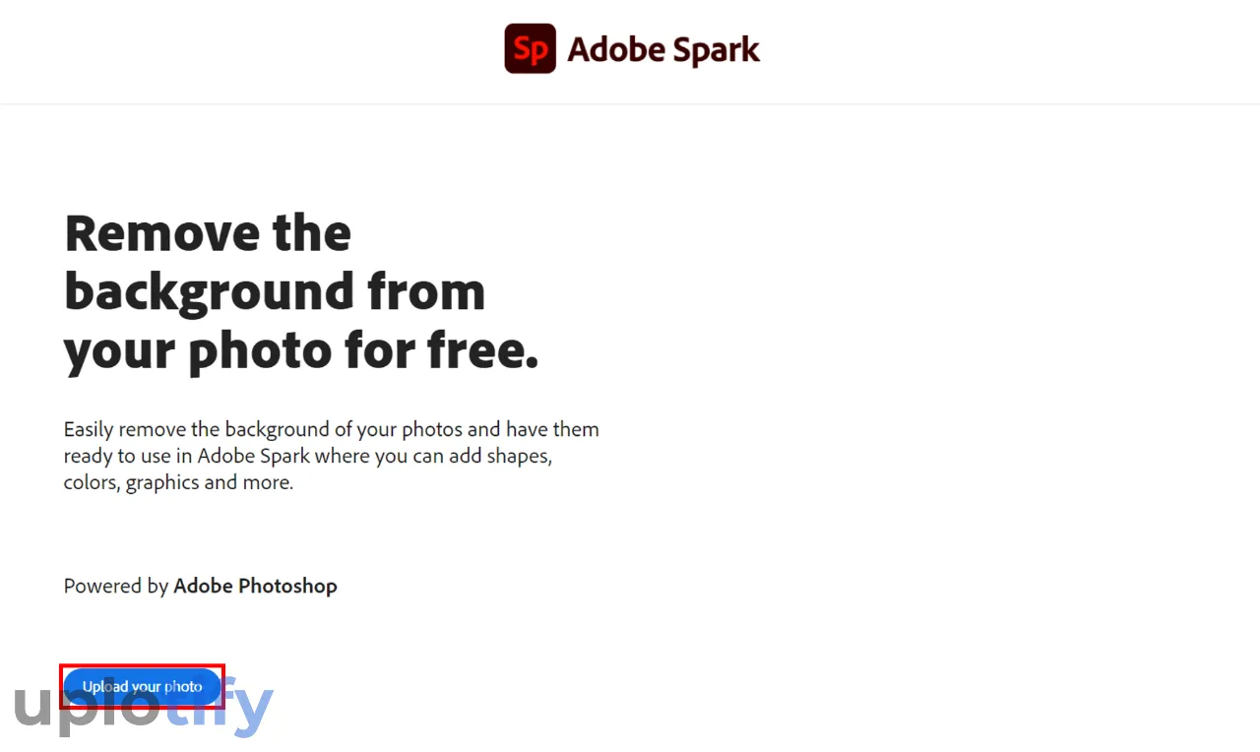The image size is (1260, 752).
Task: Click the word 'photo' on blue button
Action: coord(183,687)
